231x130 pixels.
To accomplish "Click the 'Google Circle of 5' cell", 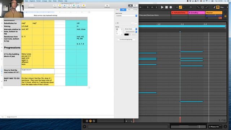I will (38, 71).
